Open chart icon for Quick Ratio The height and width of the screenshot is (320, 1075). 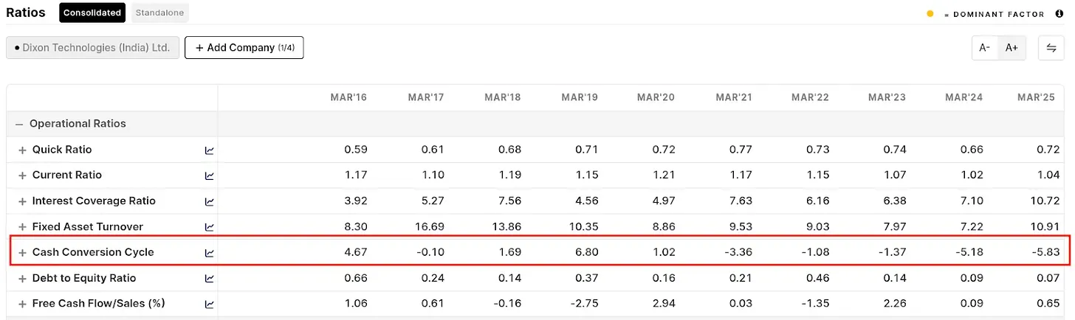[210, 150]
